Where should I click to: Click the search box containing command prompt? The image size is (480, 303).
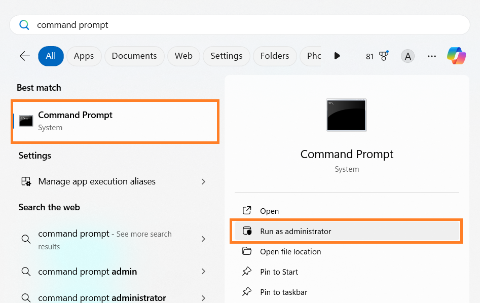point(239,25)
